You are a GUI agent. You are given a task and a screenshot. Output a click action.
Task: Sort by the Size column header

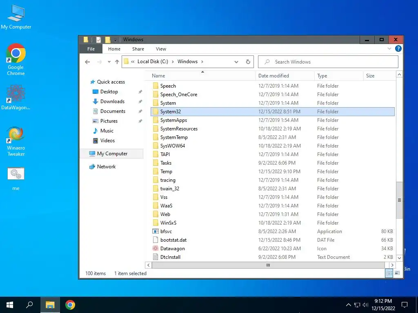tap(379, 75)
